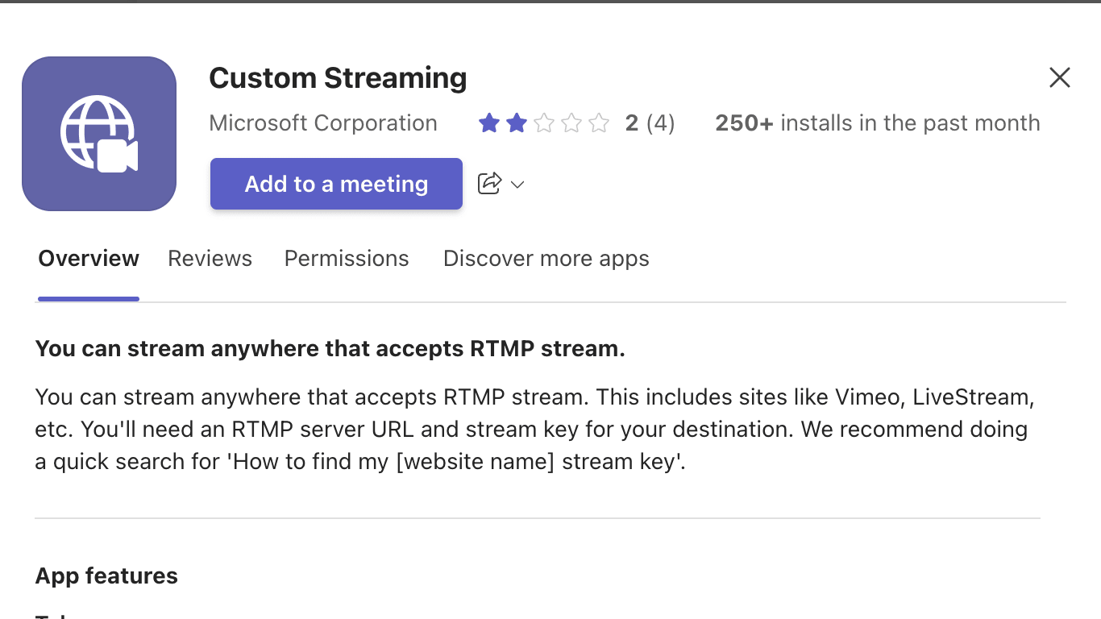1101x619 pixels.
Task: Click the share app icon
Action: click(x=489, y=184)
